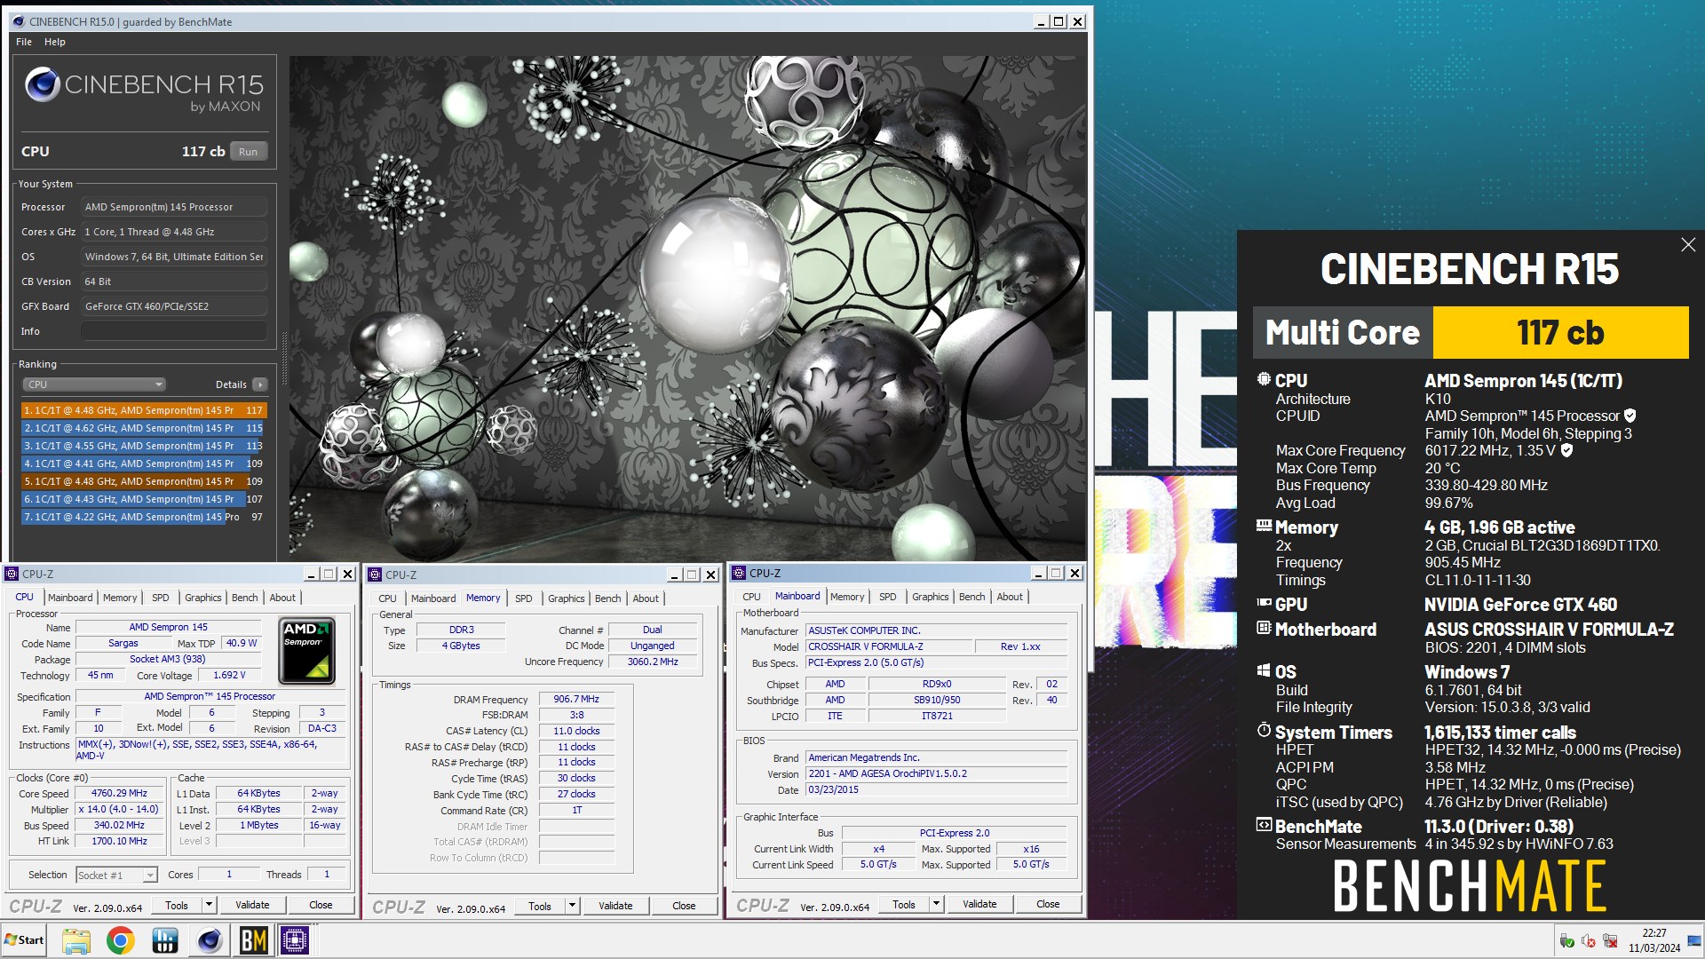This screenshot has height=959, width=1705.
Task: Click the Cinebench panel splitter grip
Action: [284, 358]
